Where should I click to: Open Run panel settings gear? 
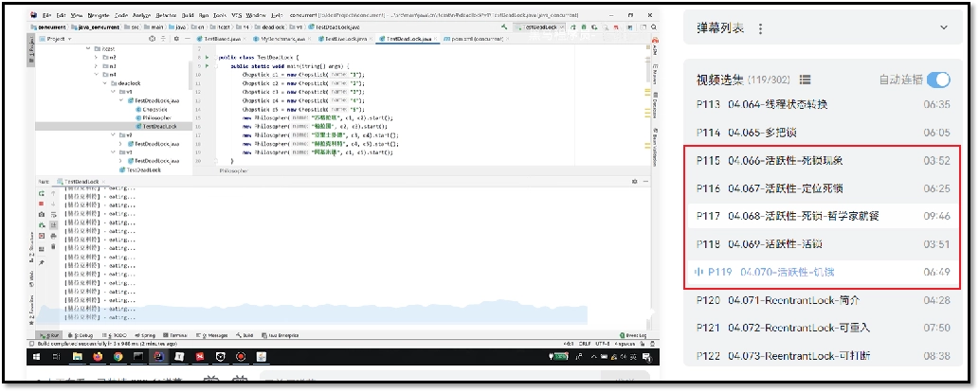tap(635, 182)
